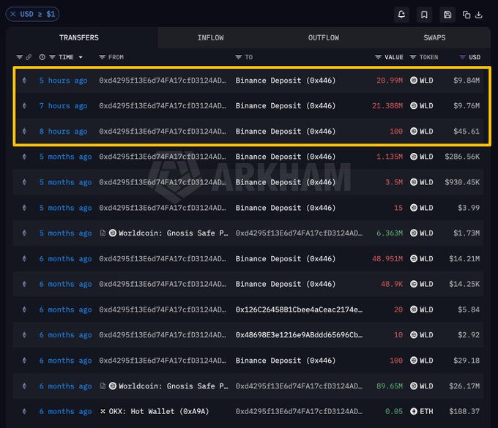Click WLD token in $9.84M row
This screenshot has height=428, width=498.
(421, 80)
